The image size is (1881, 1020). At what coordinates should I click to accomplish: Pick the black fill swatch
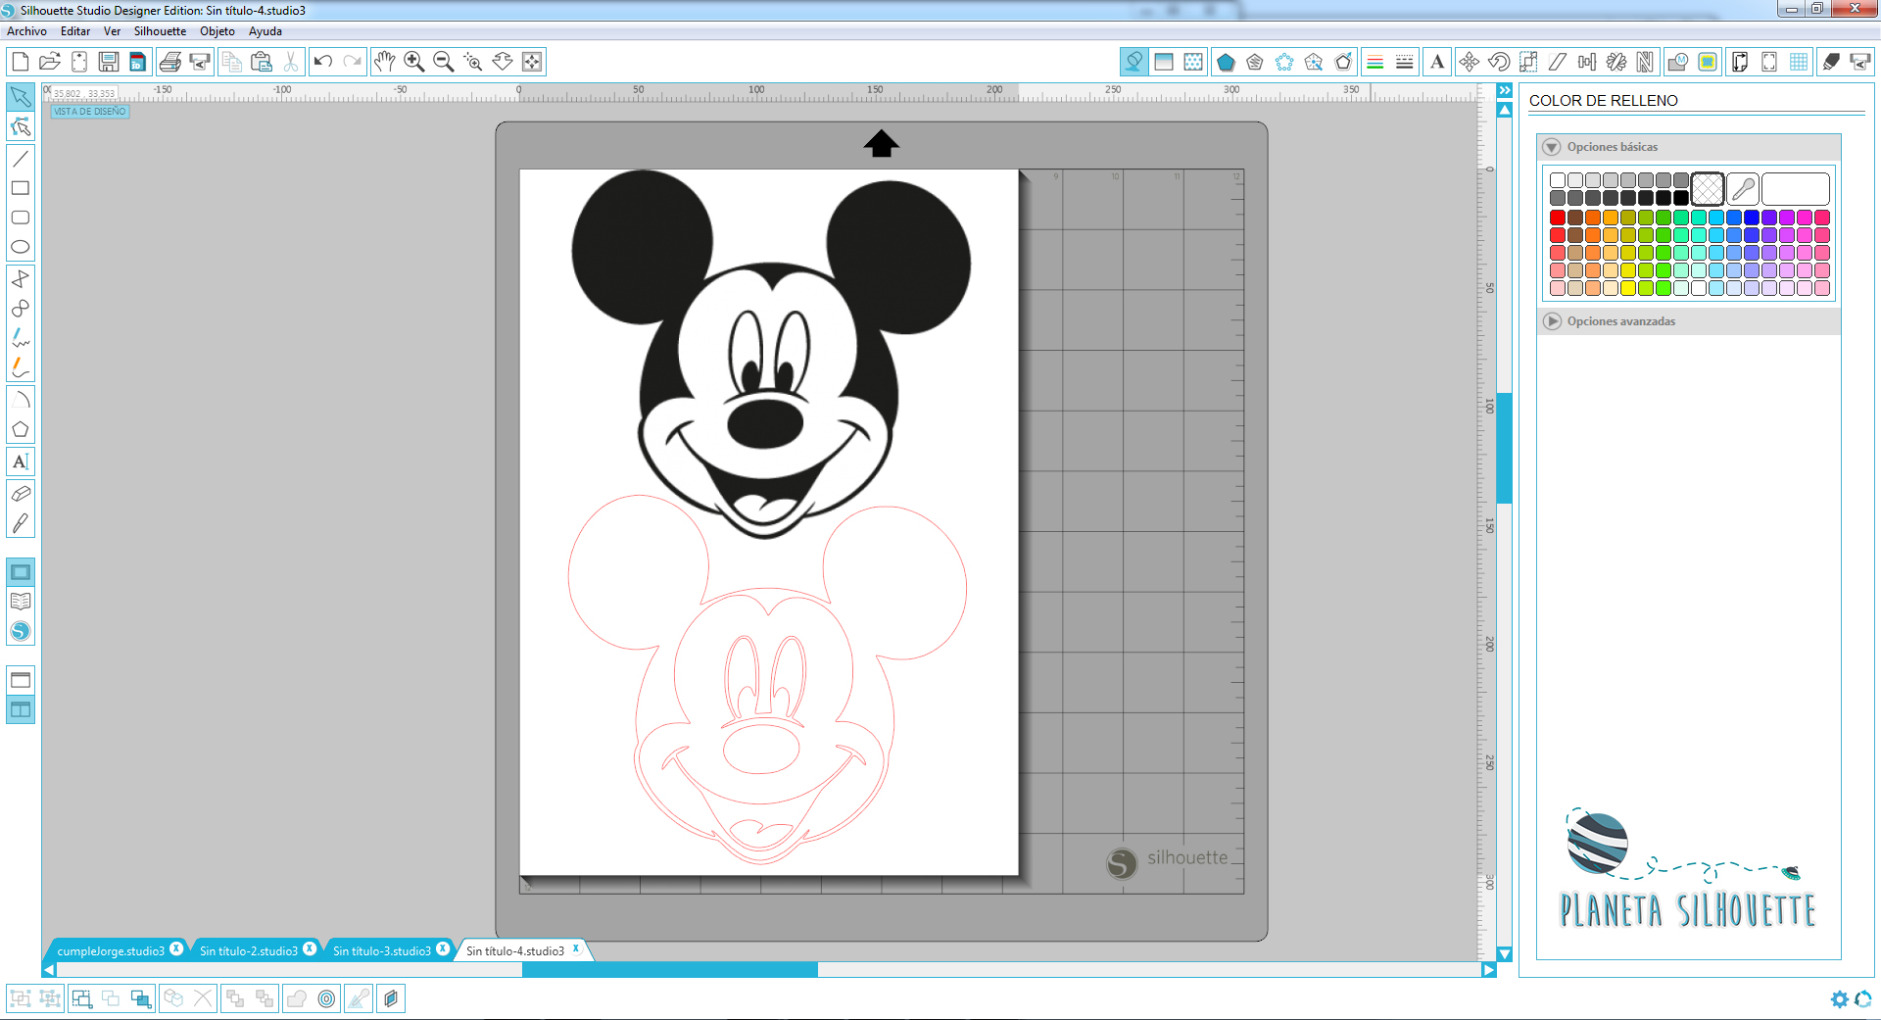(1681, 198)
